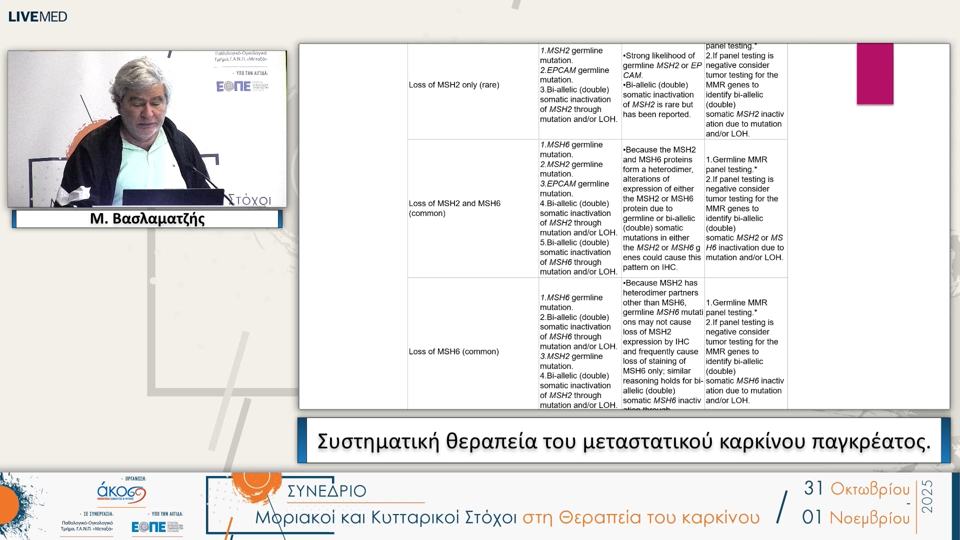Click the άκος organizer logo
The image size is (960, 540).
tap(121, 492)
